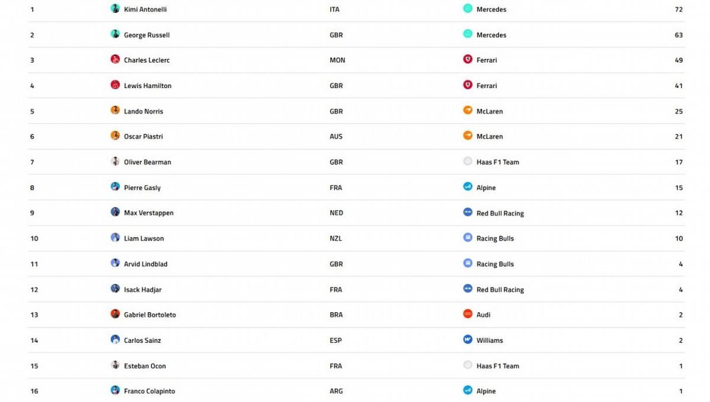The image size is (710, 402).
Task: Click the McLaren logo in Oscar Piastri's row
Action: (468, 136)
